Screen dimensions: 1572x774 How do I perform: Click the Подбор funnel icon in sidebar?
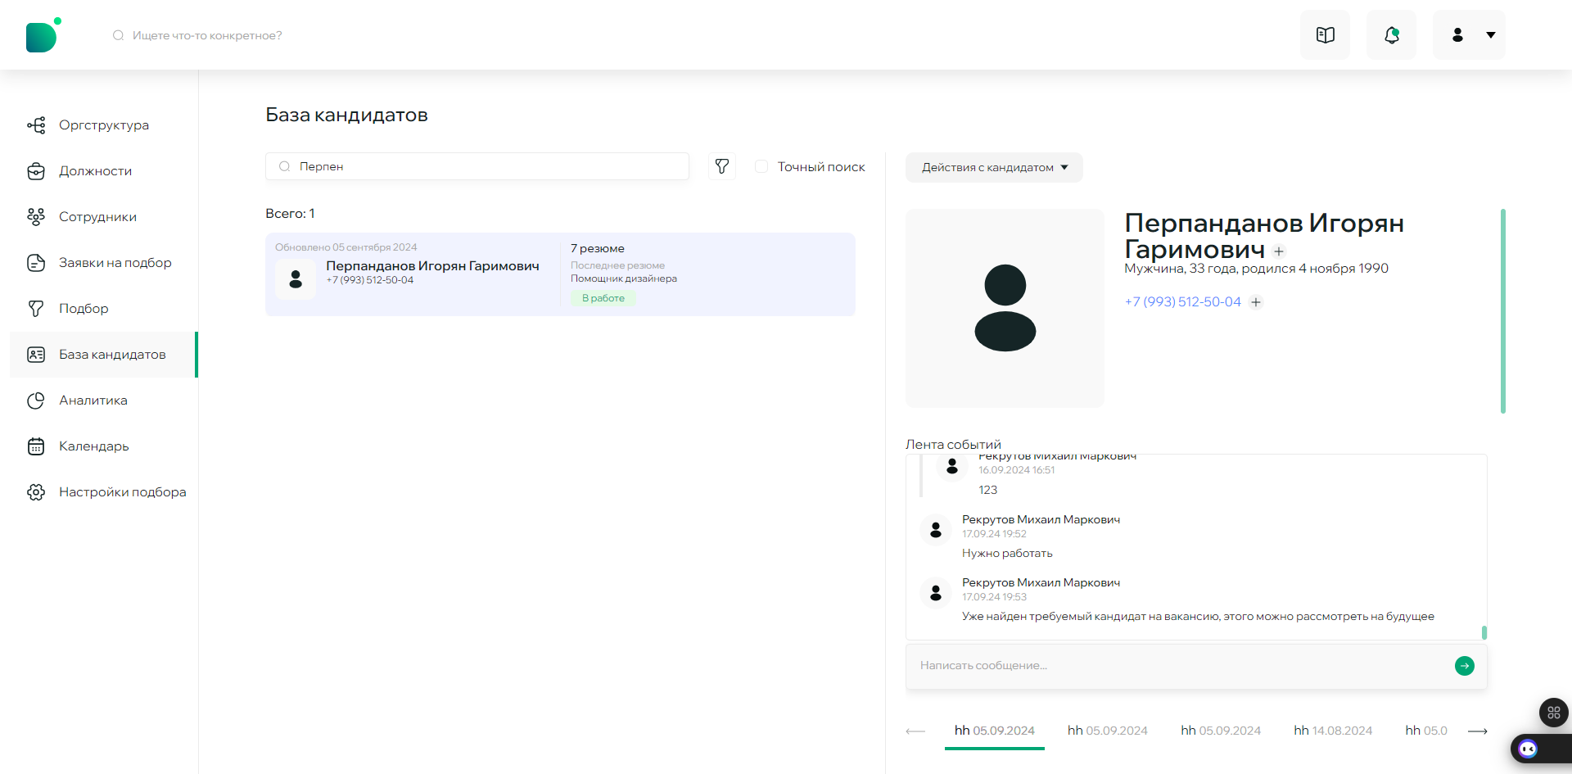(x=36, y=309)
